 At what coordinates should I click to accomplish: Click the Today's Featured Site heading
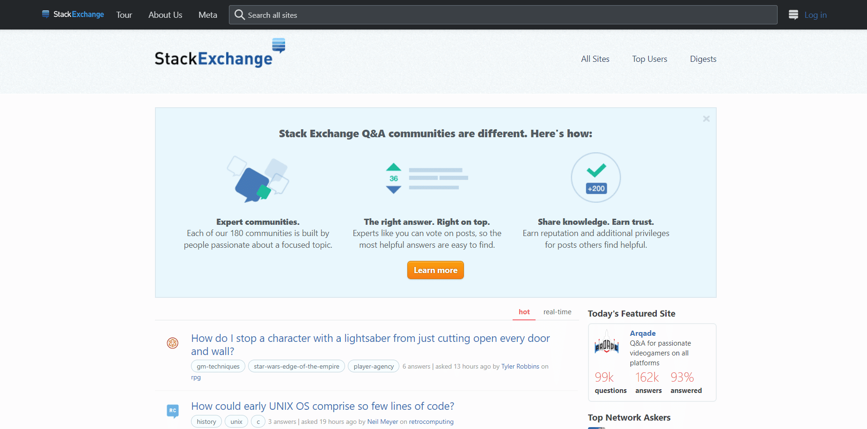coord(632,314)
